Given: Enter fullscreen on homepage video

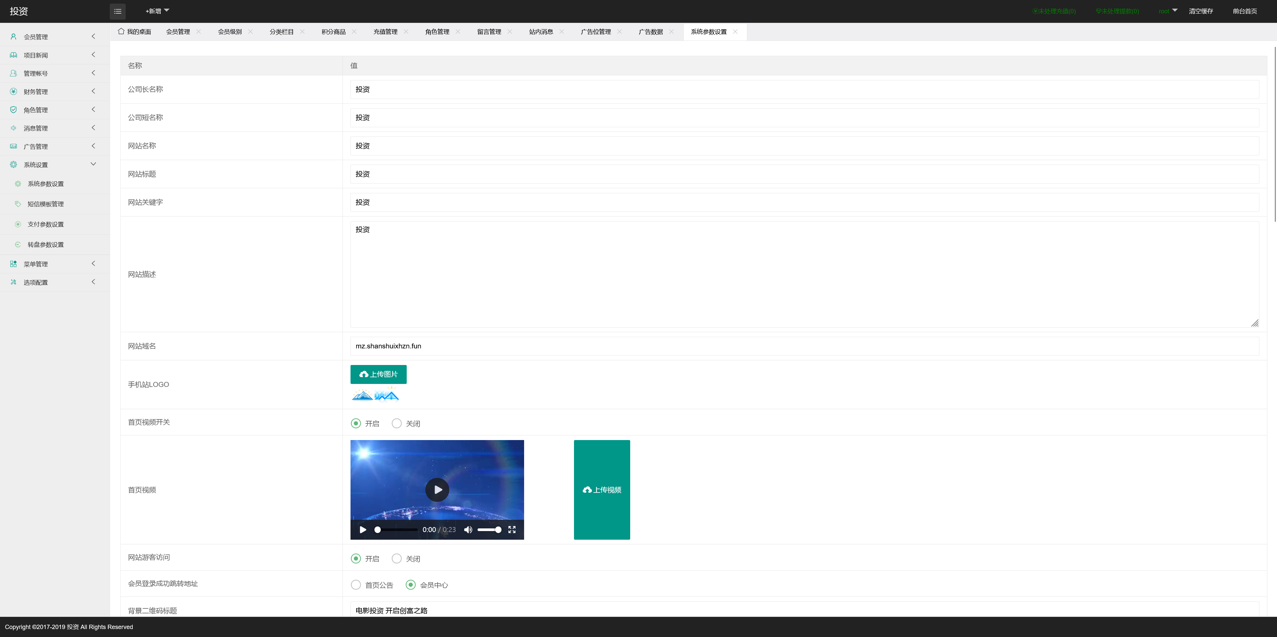Looking at the screenshot, I should coord(512,530).
